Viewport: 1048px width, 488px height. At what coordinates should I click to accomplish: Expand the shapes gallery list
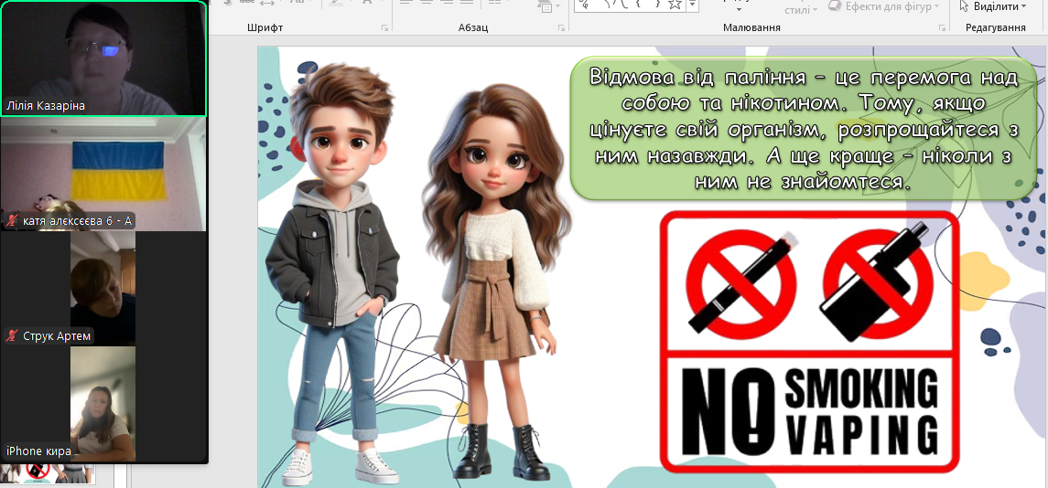tap(693, 5)
